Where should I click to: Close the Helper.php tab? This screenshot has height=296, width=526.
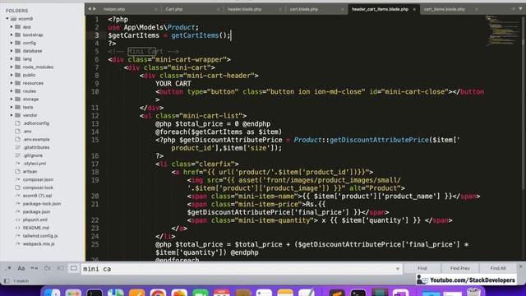click(x=156, y=9)
